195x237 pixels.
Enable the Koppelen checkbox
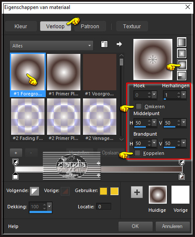point(137,153)
